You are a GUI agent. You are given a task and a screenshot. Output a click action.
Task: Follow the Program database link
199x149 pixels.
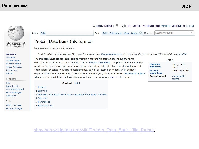point(111,54)
